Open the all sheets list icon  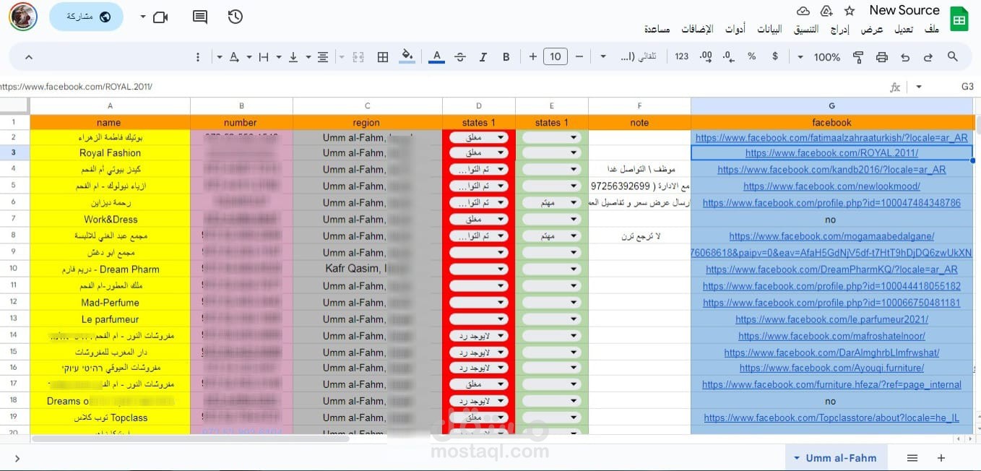point(912,458)
